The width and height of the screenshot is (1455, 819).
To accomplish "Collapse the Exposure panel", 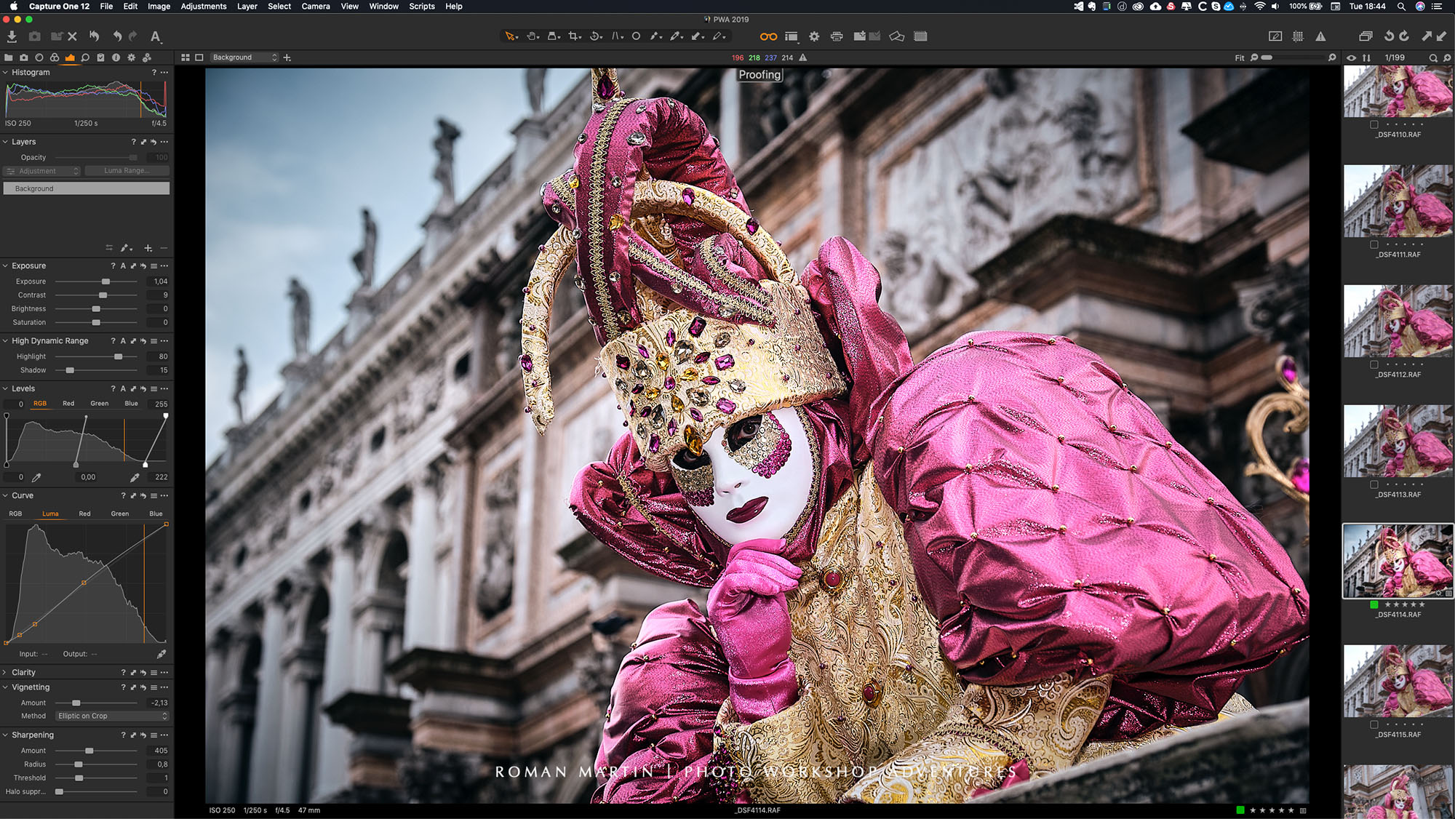I will (5, 266).
